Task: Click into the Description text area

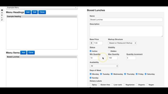Action: pos(126,31)
